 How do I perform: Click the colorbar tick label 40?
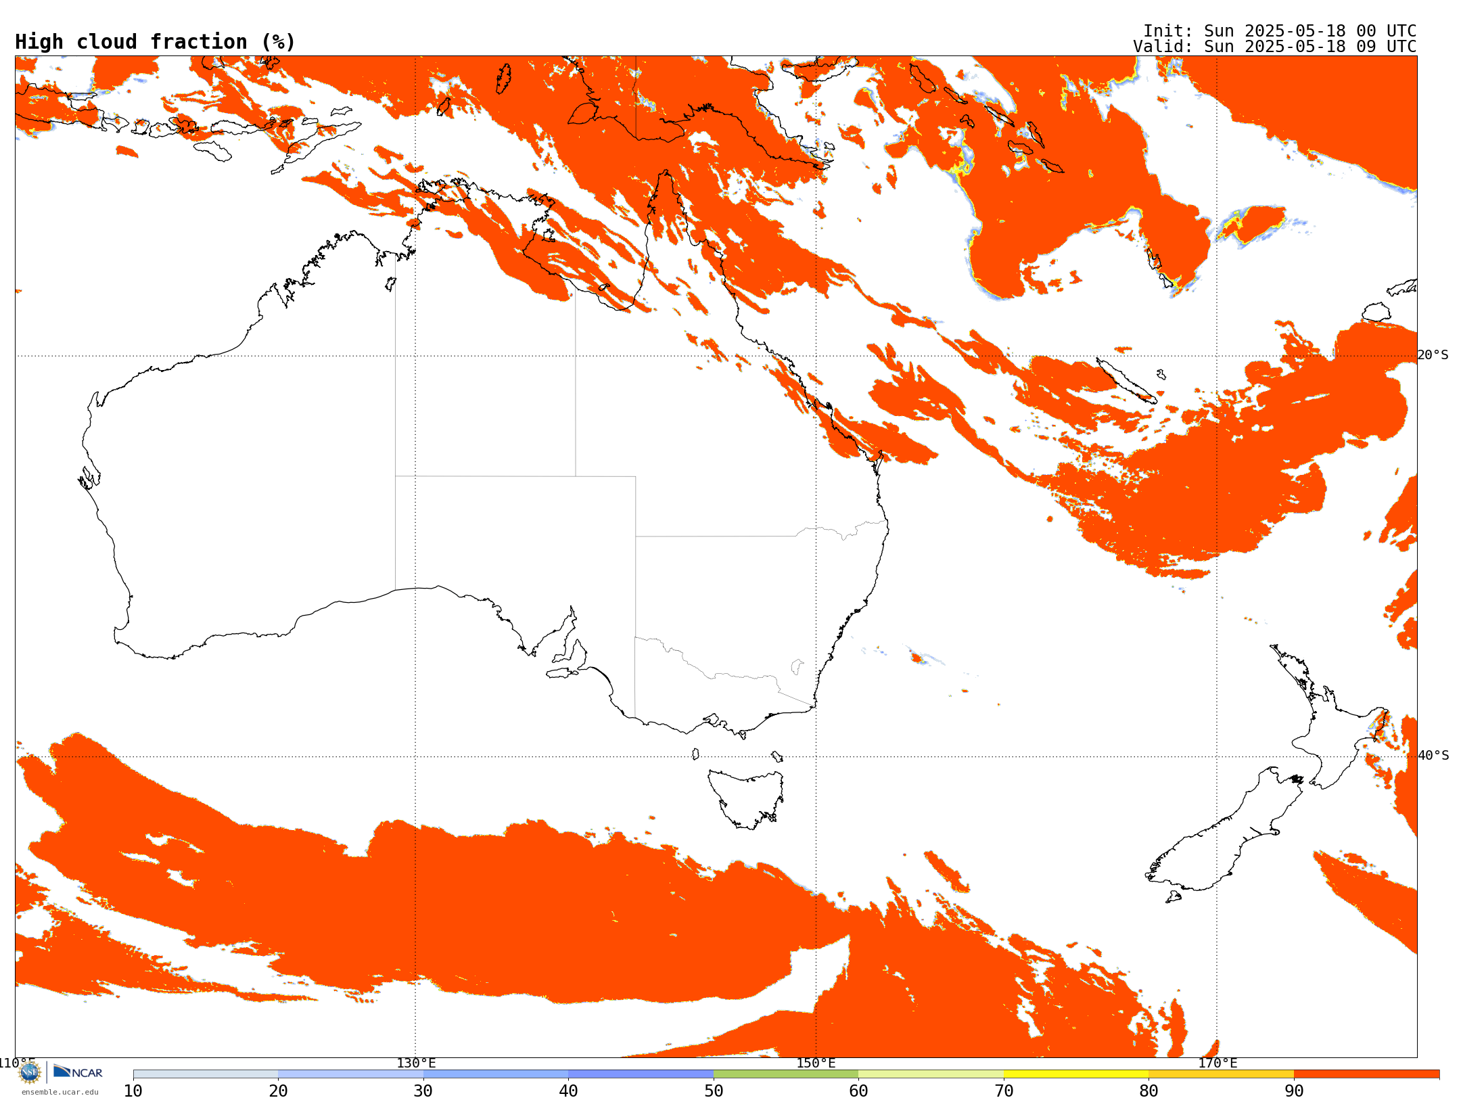click(x=568, y=1091)
